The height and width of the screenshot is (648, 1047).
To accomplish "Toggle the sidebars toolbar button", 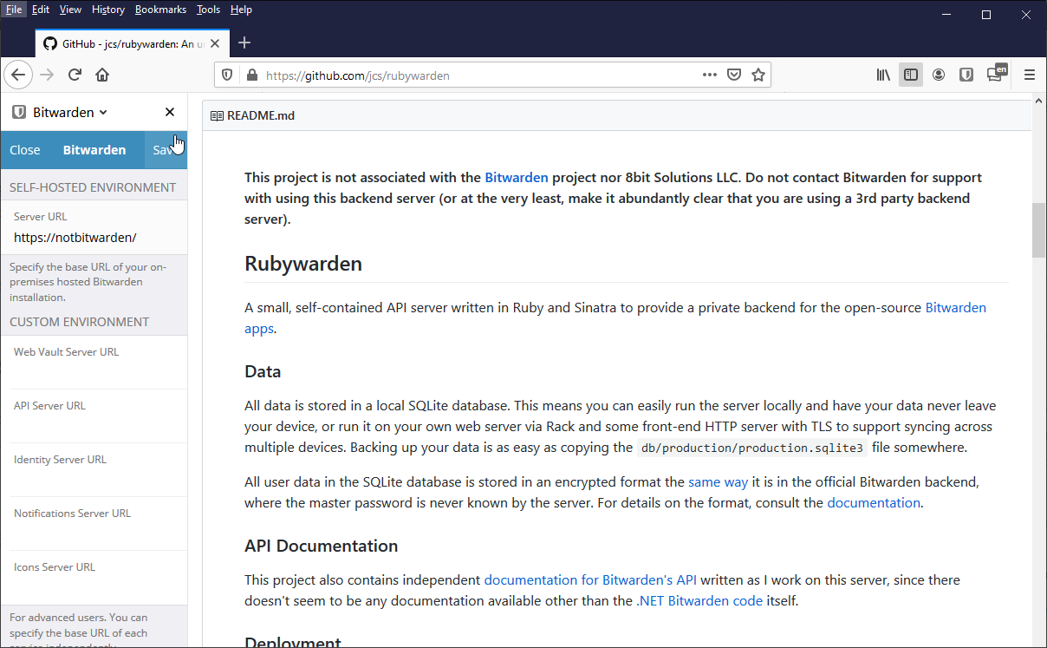I will [910, 75].
